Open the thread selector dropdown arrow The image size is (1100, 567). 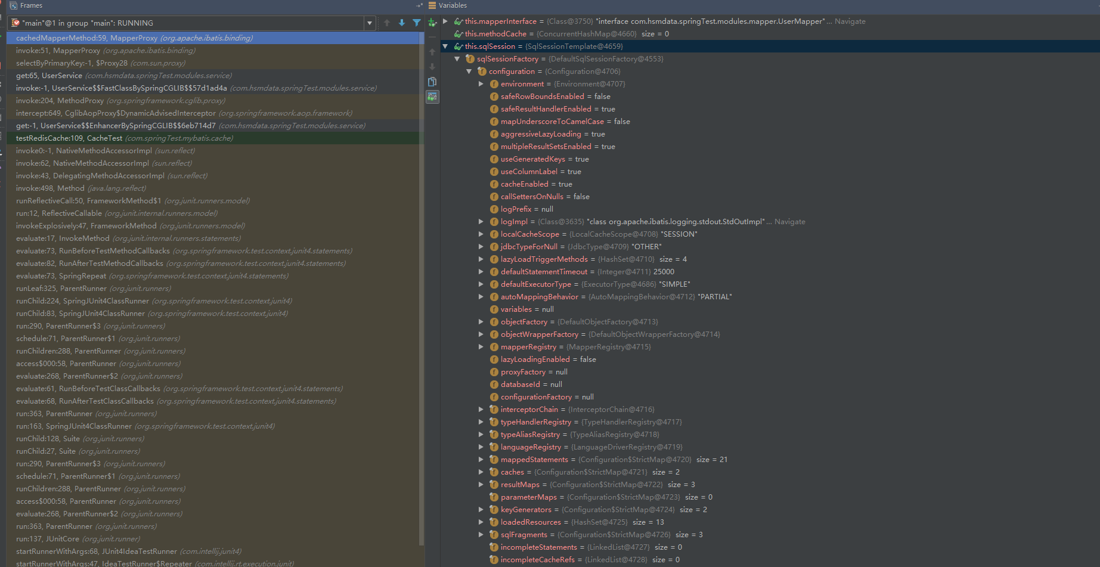pyautogui.click(x=370, y=23)
